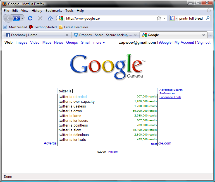Select 'twitter is over capacity' suggestion
The width and height of the screenshot is (215, 182).
77,102
